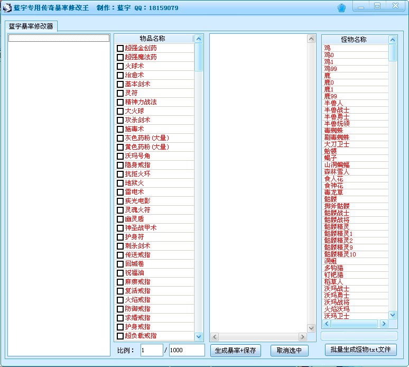This screenshot has width=409, height=367.
Task: Tick the 火球术 item checkbox
Action: [120, 66]
